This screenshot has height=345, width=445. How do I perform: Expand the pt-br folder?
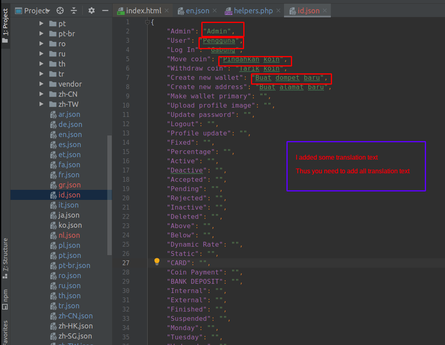pos(42,34)
